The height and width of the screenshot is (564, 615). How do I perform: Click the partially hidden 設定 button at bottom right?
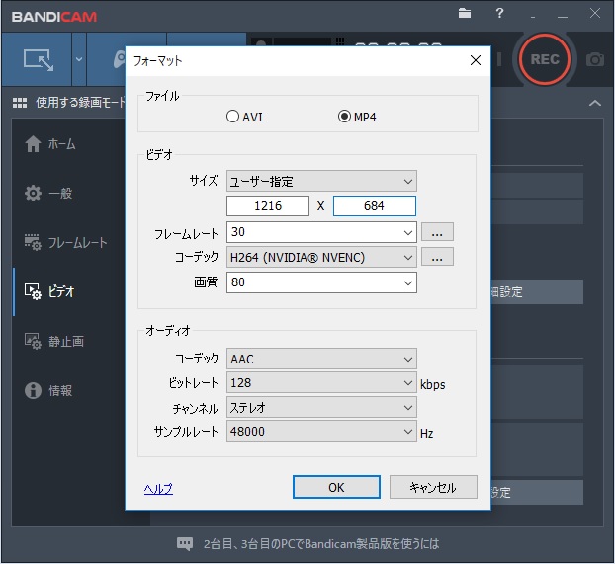537,492
